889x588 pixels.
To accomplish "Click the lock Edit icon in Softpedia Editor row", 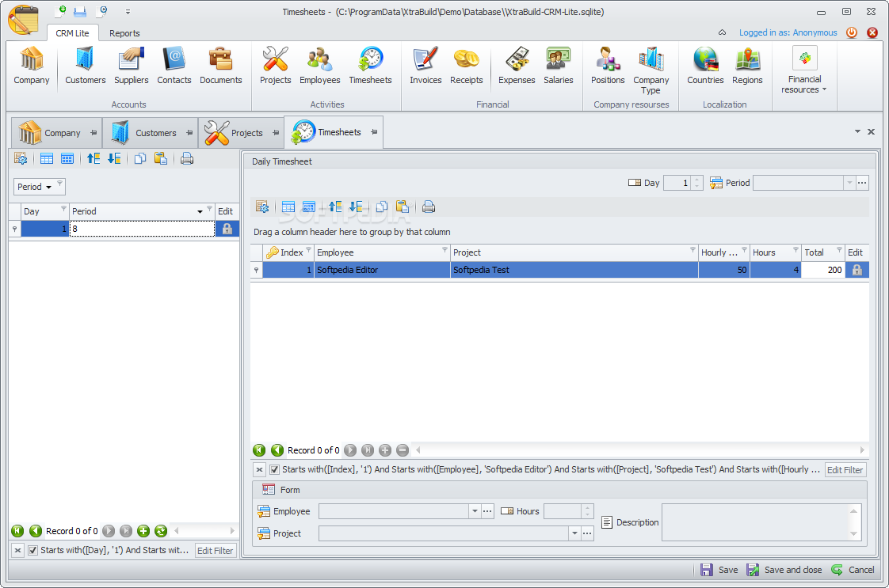I will coord(857,270).
